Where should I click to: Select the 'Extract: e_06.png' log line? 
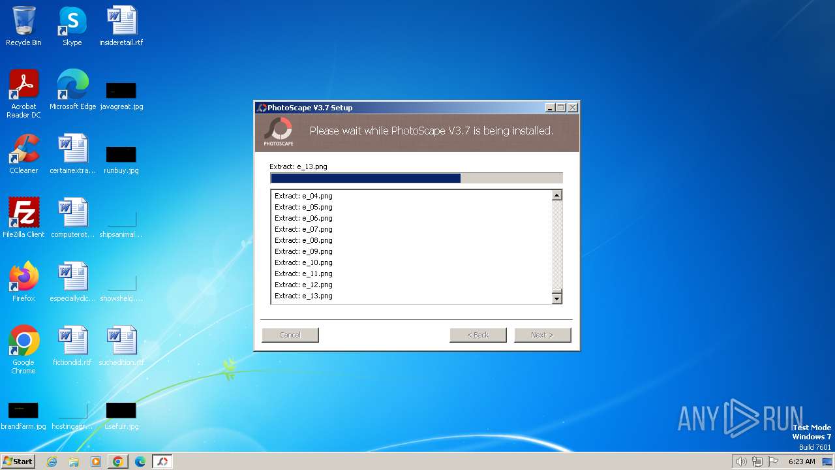304,218
